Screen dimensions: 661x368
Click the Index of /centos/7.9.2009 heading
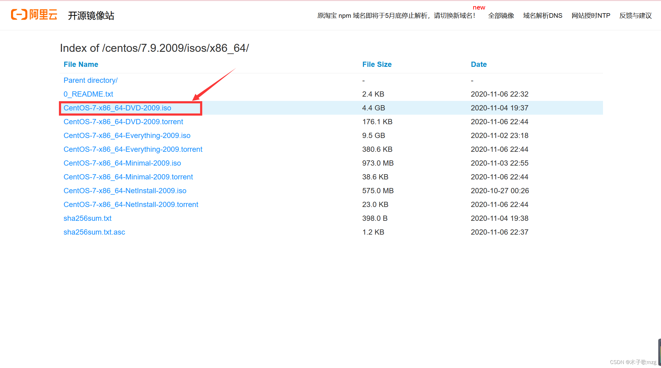pos(154,48)
